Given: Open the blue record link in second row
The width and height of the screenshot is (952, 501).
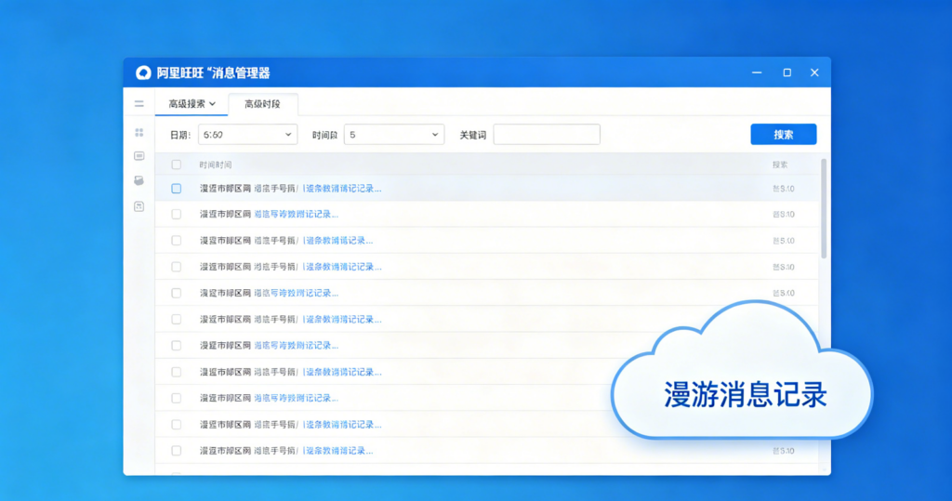Looking at the screenshot, I should [296, 214].
